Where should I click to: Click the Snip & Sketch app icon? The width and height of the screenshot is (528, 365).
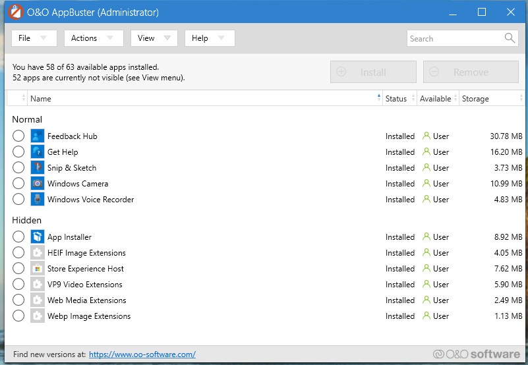point(38,168)
